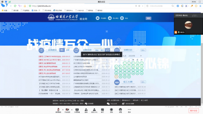This screenshot has height=114, width=203.
Task: Open the share screen option
Action: tap(77, 110)
